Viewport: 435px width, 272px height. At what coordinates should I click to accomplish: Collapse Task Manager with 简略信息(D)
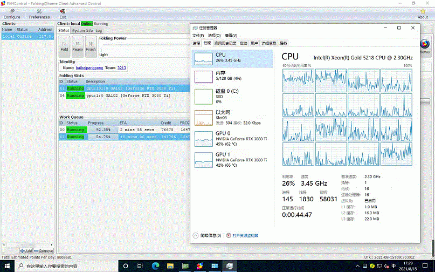pyautogui.click(x=207, y=235)
